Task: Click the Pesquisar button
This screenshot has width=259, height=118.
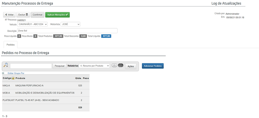Action: coord(60,66)
